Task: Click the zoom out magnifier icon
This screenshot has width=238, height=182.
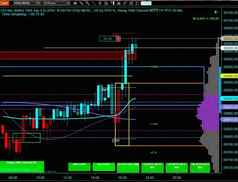Action: [94, 3]
